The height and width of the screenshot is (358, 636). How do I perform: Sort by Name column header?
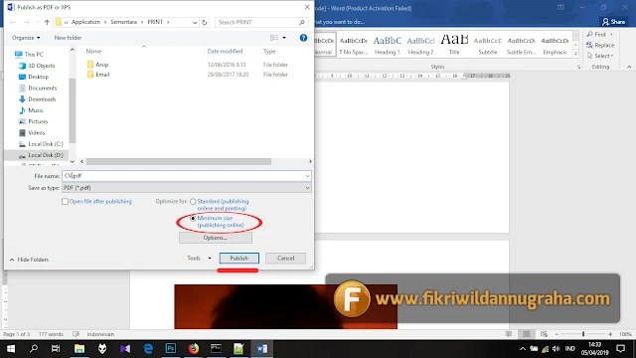click(93, 51)
